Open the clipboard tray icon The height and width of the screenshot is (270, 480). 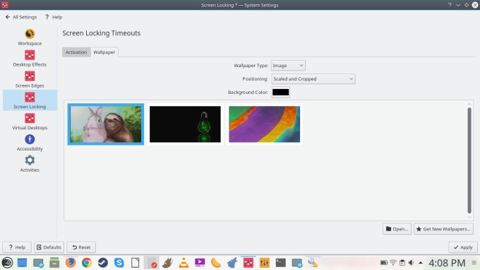coord(402,263)
